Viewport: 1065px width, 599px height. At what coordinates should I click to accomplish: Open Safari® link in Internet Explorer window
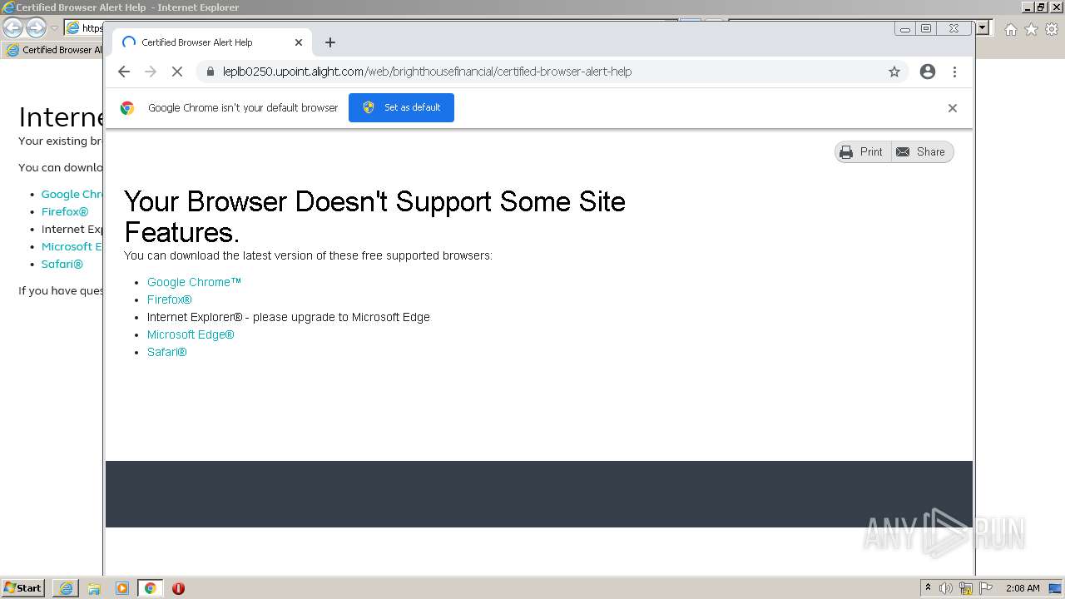coord(62,265)
